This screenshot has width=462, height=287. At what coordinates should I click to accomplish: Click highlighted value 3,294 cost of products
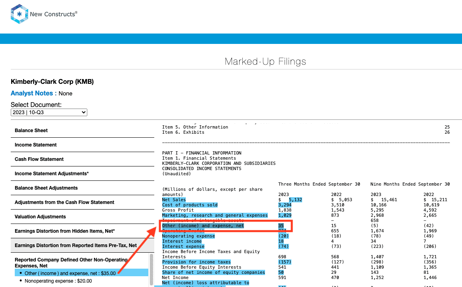point(285,205)
